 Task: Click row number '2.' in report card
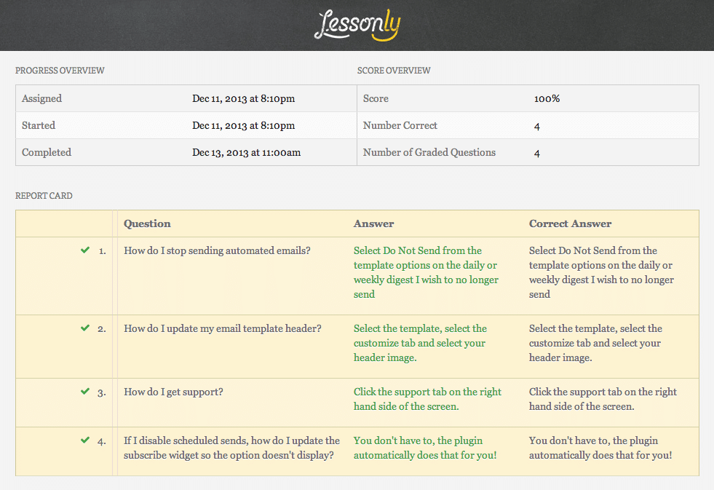point(102,329)
